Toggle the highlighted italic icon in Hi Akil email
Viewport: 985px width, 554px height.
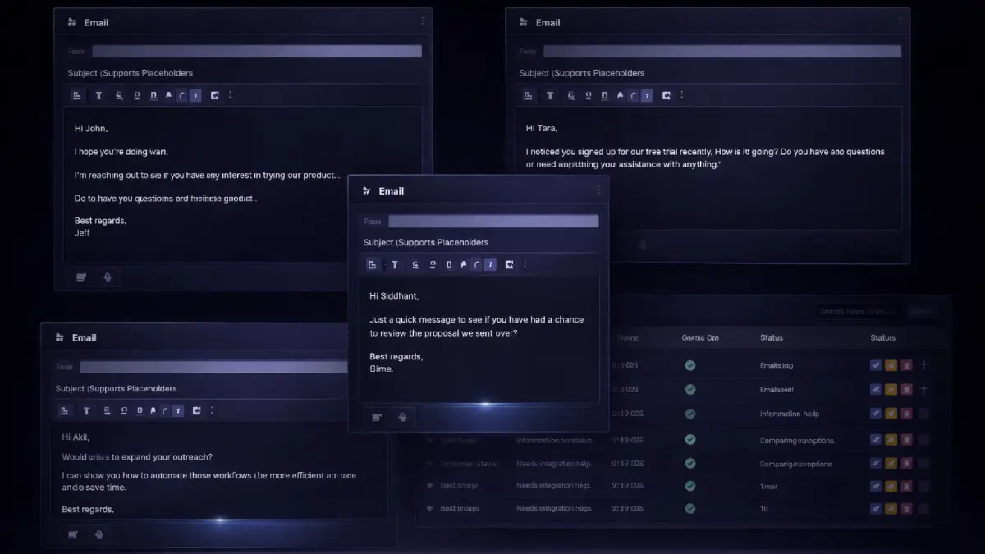[177, 410]
